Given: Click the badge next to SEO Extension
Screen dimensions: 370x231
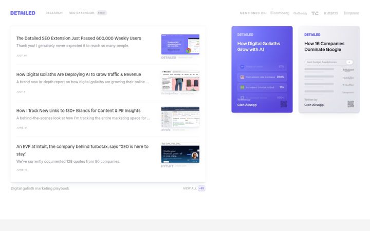Looking at the screenshot, I should (102, 13).
